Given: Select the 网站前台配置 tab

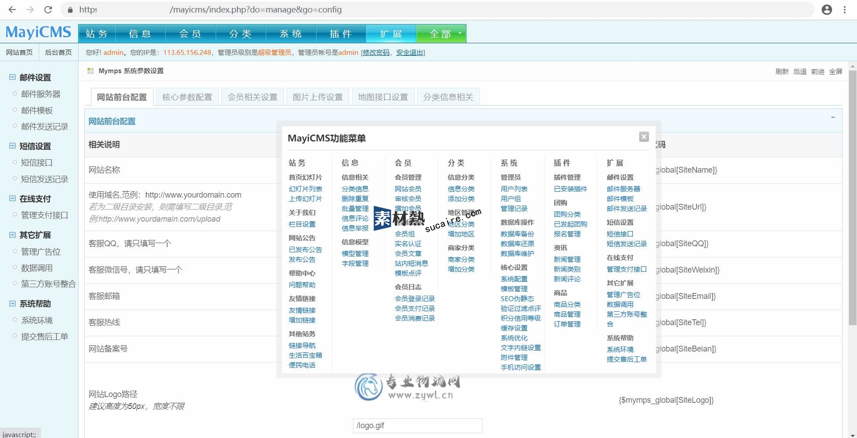Looking at the screenshot, I should pyautogui.click(x=122, y=97).
